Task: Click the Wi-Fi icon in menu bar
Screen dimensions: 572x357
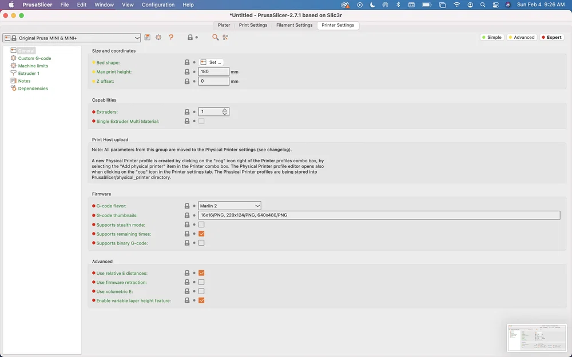Action: [x=456, y=5]
